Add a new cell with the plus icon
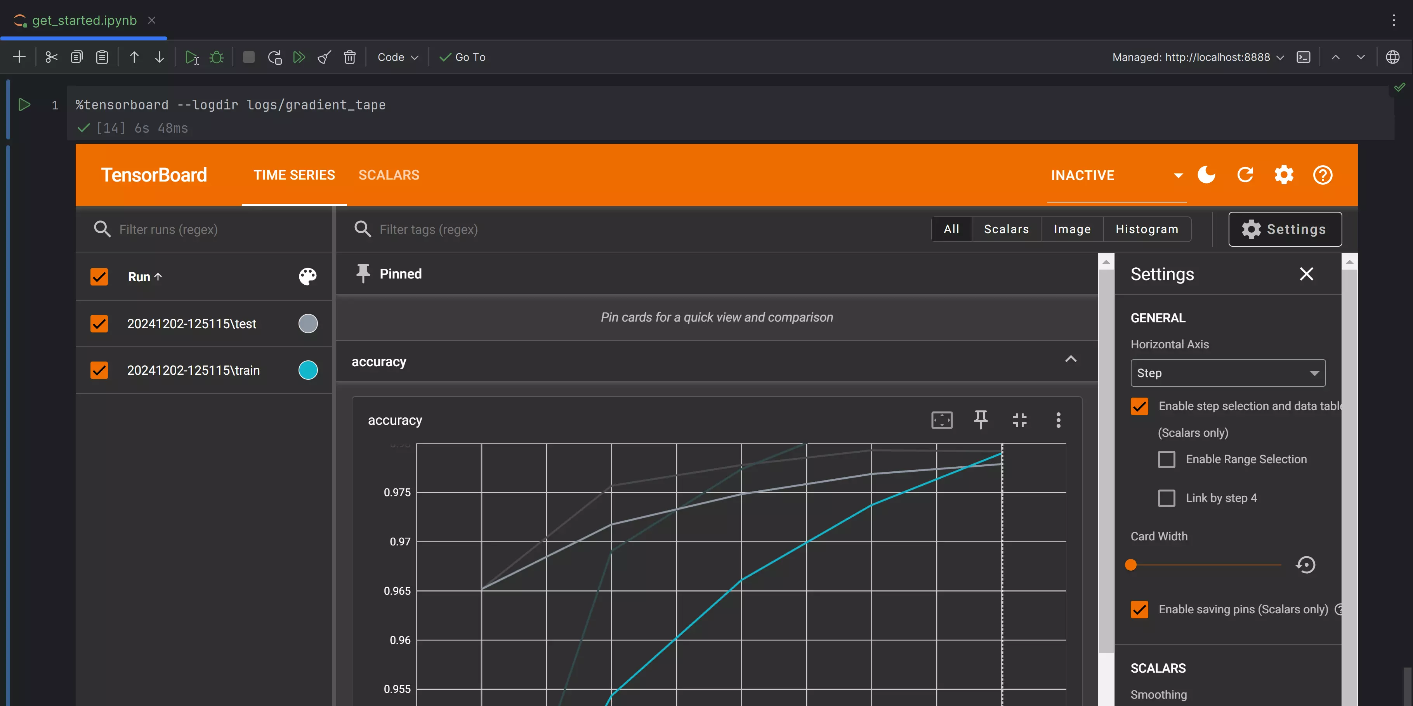 click(x=19, y=57)
